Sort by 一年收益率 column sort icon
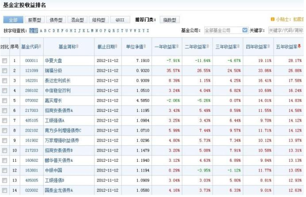 tap(177, 47)
